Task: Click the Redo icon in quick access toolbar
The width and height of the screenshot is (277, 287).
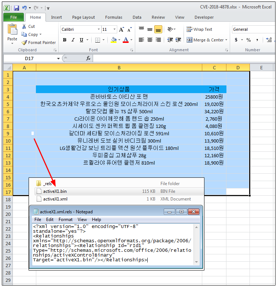Action: [x=36, y=8]
